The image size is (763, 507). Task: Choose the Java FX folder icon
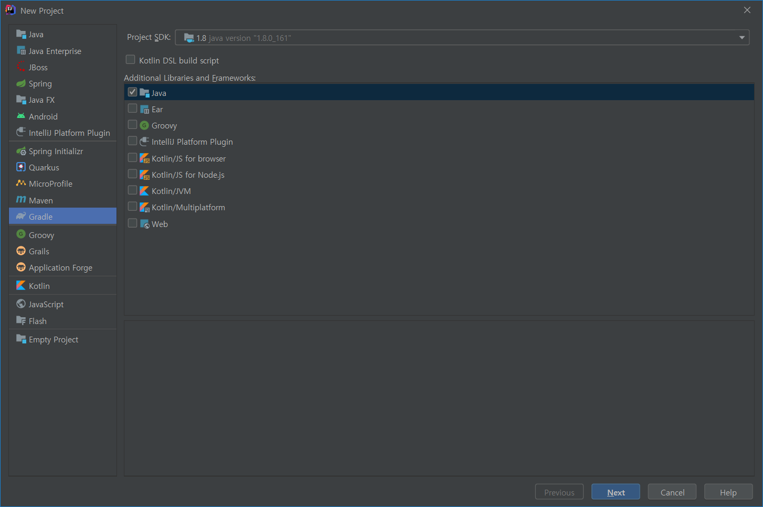[x=21, y=100]
